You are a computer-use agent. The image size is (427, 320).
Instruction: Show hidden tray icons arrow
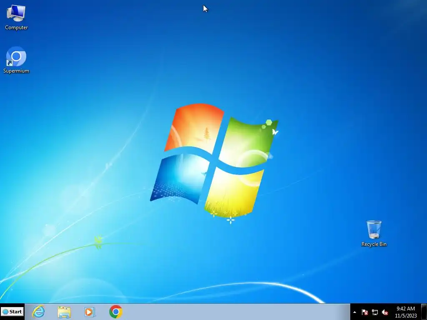tap(354, 312)
